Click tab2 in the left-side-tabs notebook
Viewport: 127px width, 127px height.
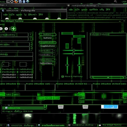click(x=82, y=98)
